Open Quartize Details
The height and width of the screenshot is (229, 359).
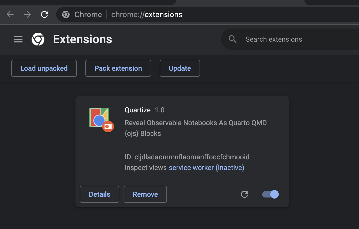(100, 194)
